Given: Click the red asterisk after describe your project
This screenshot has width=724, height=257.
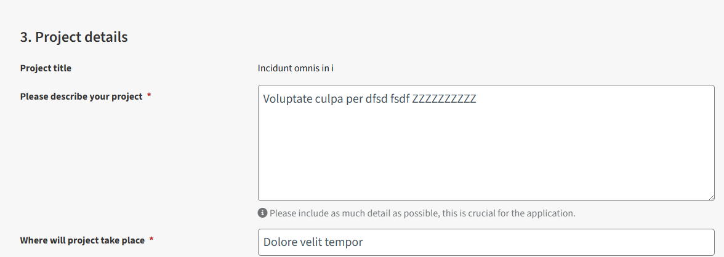Looking at the screenshot, I should point(149,97).
